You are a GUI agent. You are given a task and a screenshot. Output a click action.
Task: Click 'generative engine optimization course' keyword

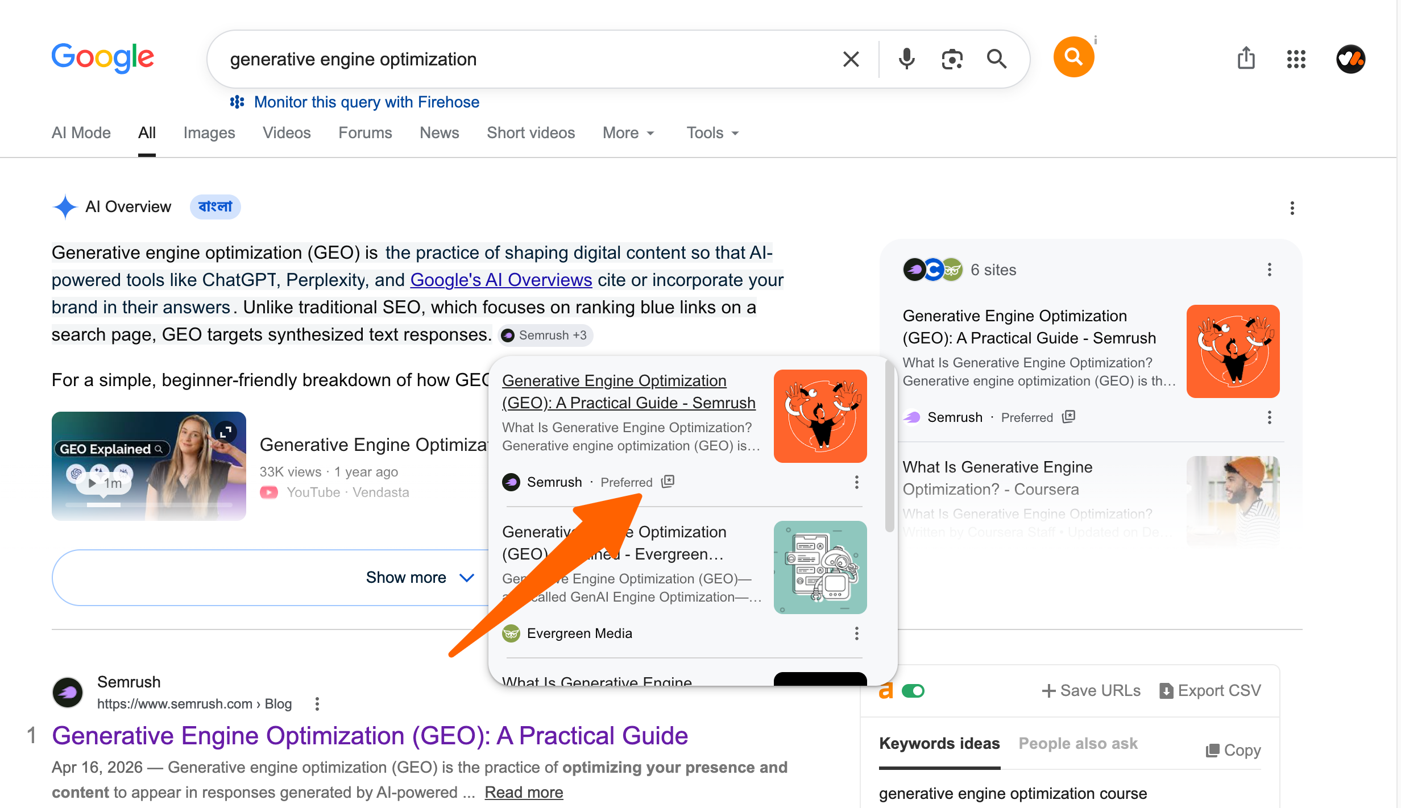point(1013,794)
